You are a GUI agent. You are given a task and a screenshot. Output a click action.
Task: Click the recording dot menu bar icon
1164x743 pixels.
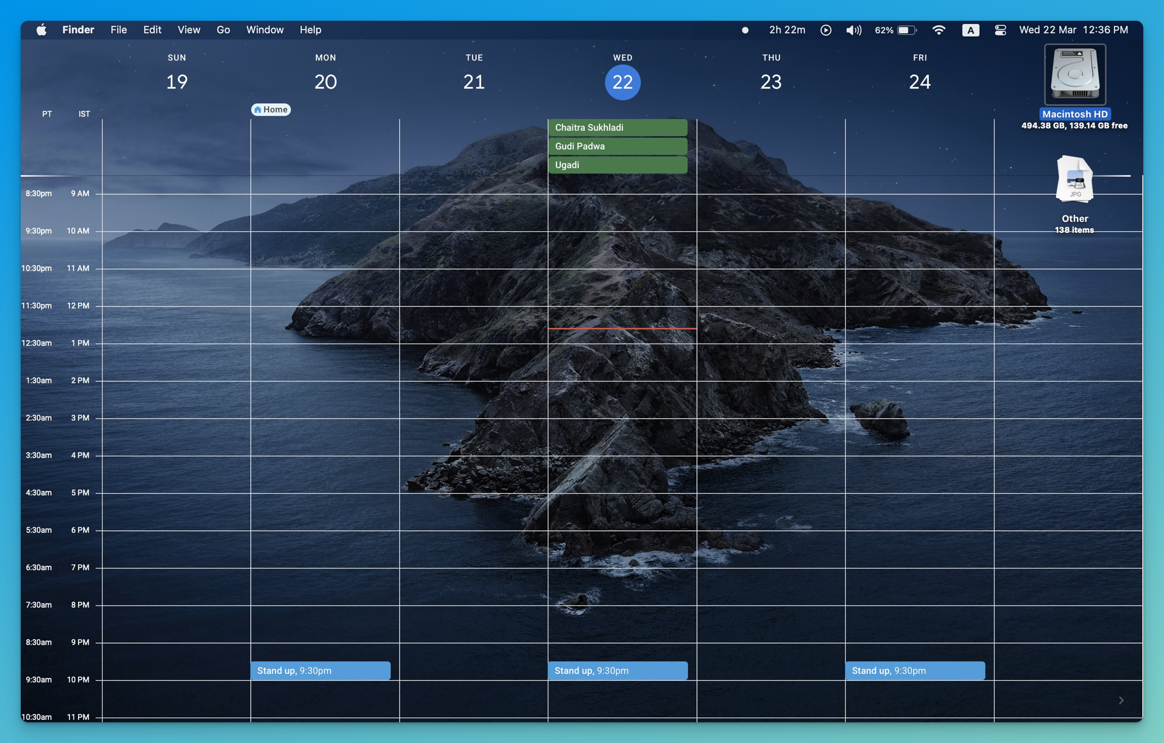(x=745, y=30)
